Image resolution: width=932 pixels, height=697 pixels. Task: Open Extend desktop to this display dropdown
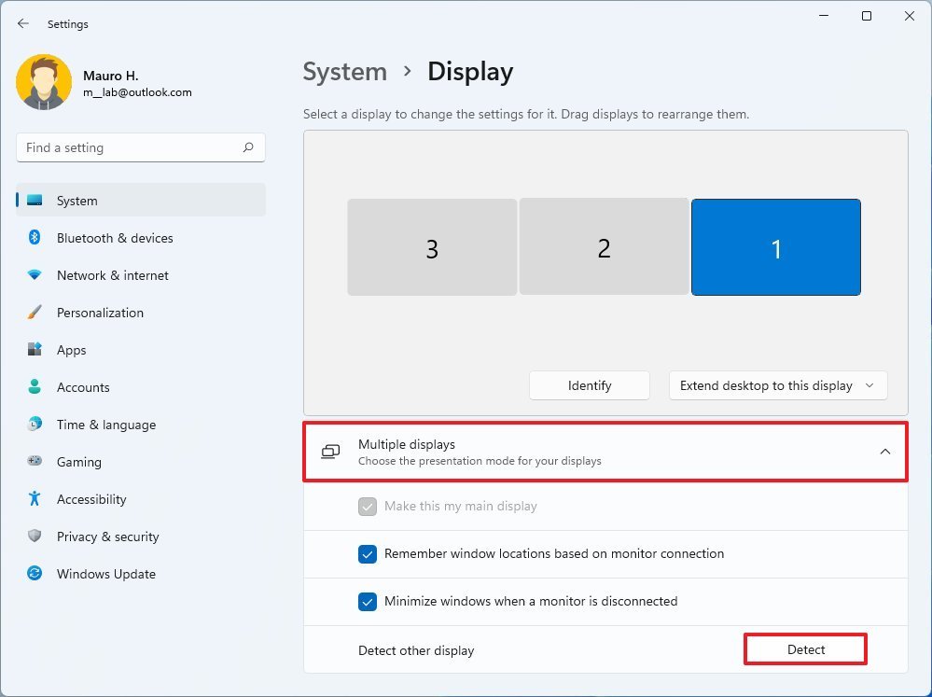(777, 385)
